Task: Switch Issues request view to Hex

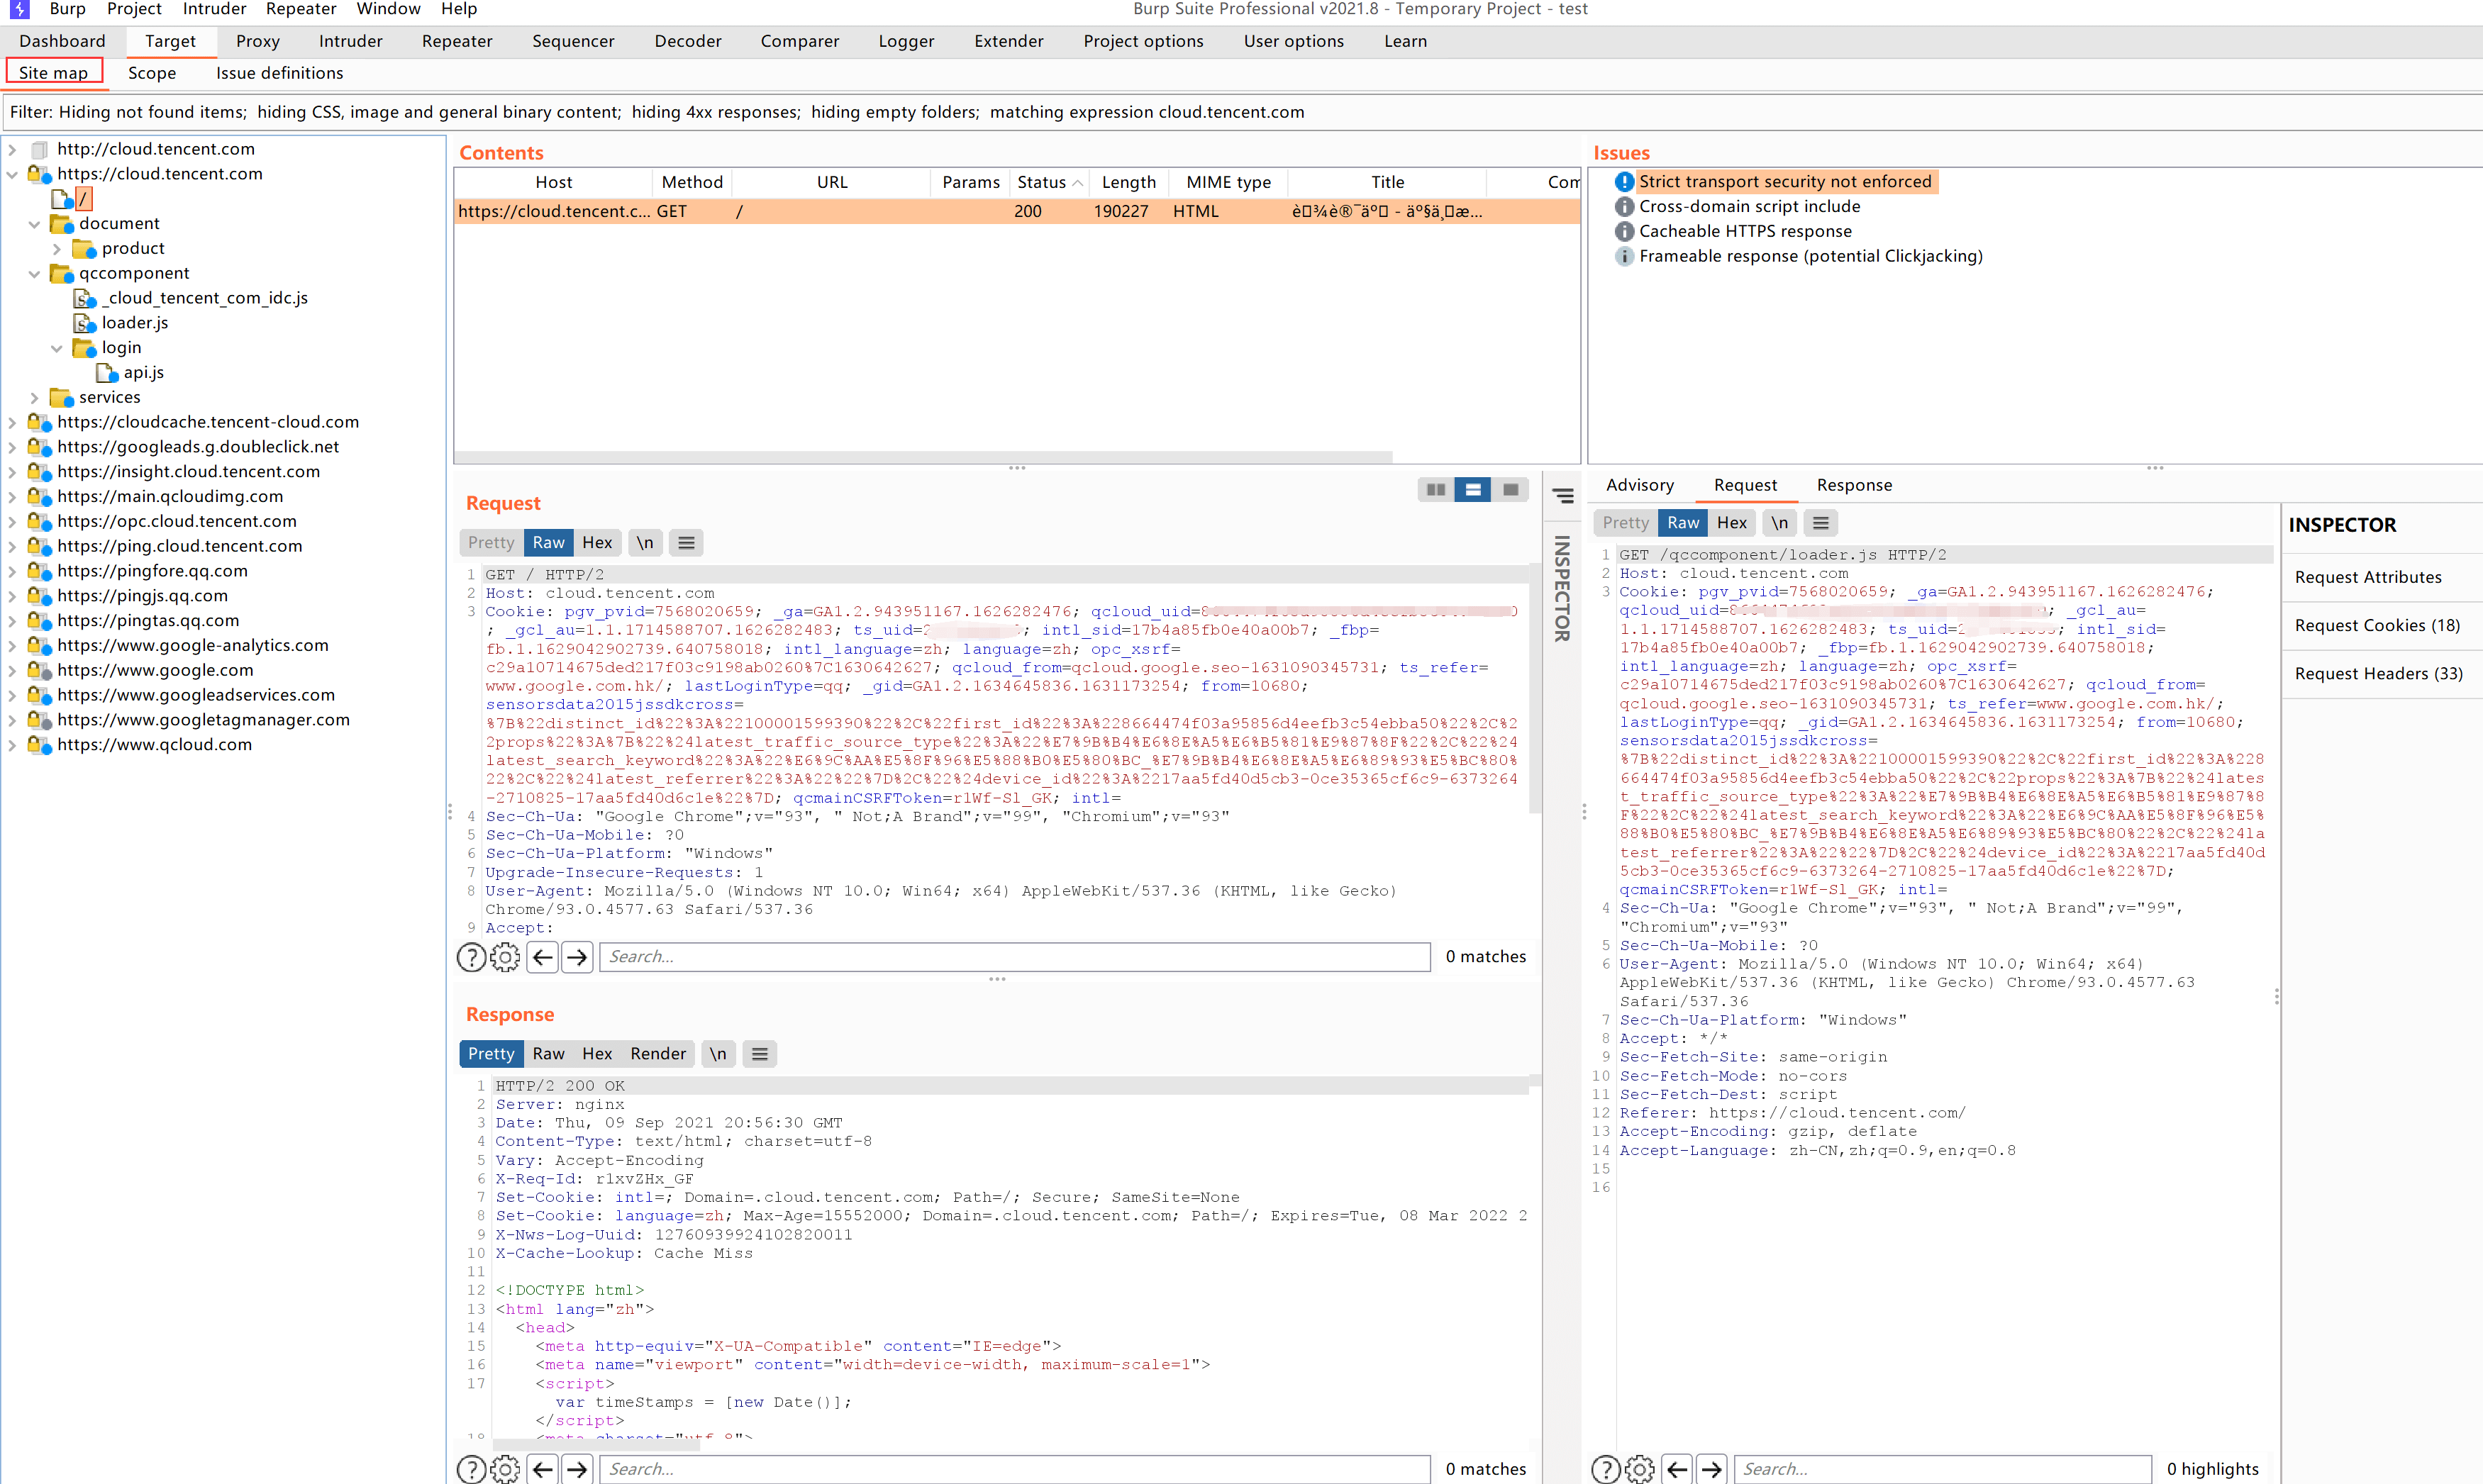Action: 1732,523
